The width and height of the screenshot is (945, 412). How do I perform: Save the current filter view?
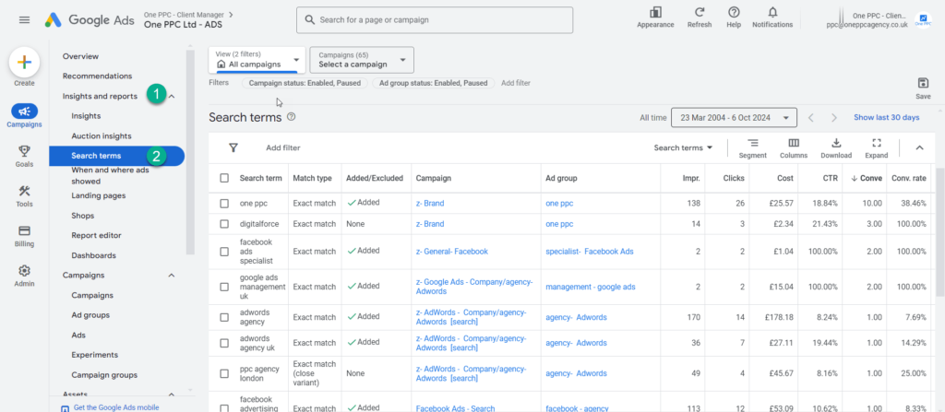point(923,83)
